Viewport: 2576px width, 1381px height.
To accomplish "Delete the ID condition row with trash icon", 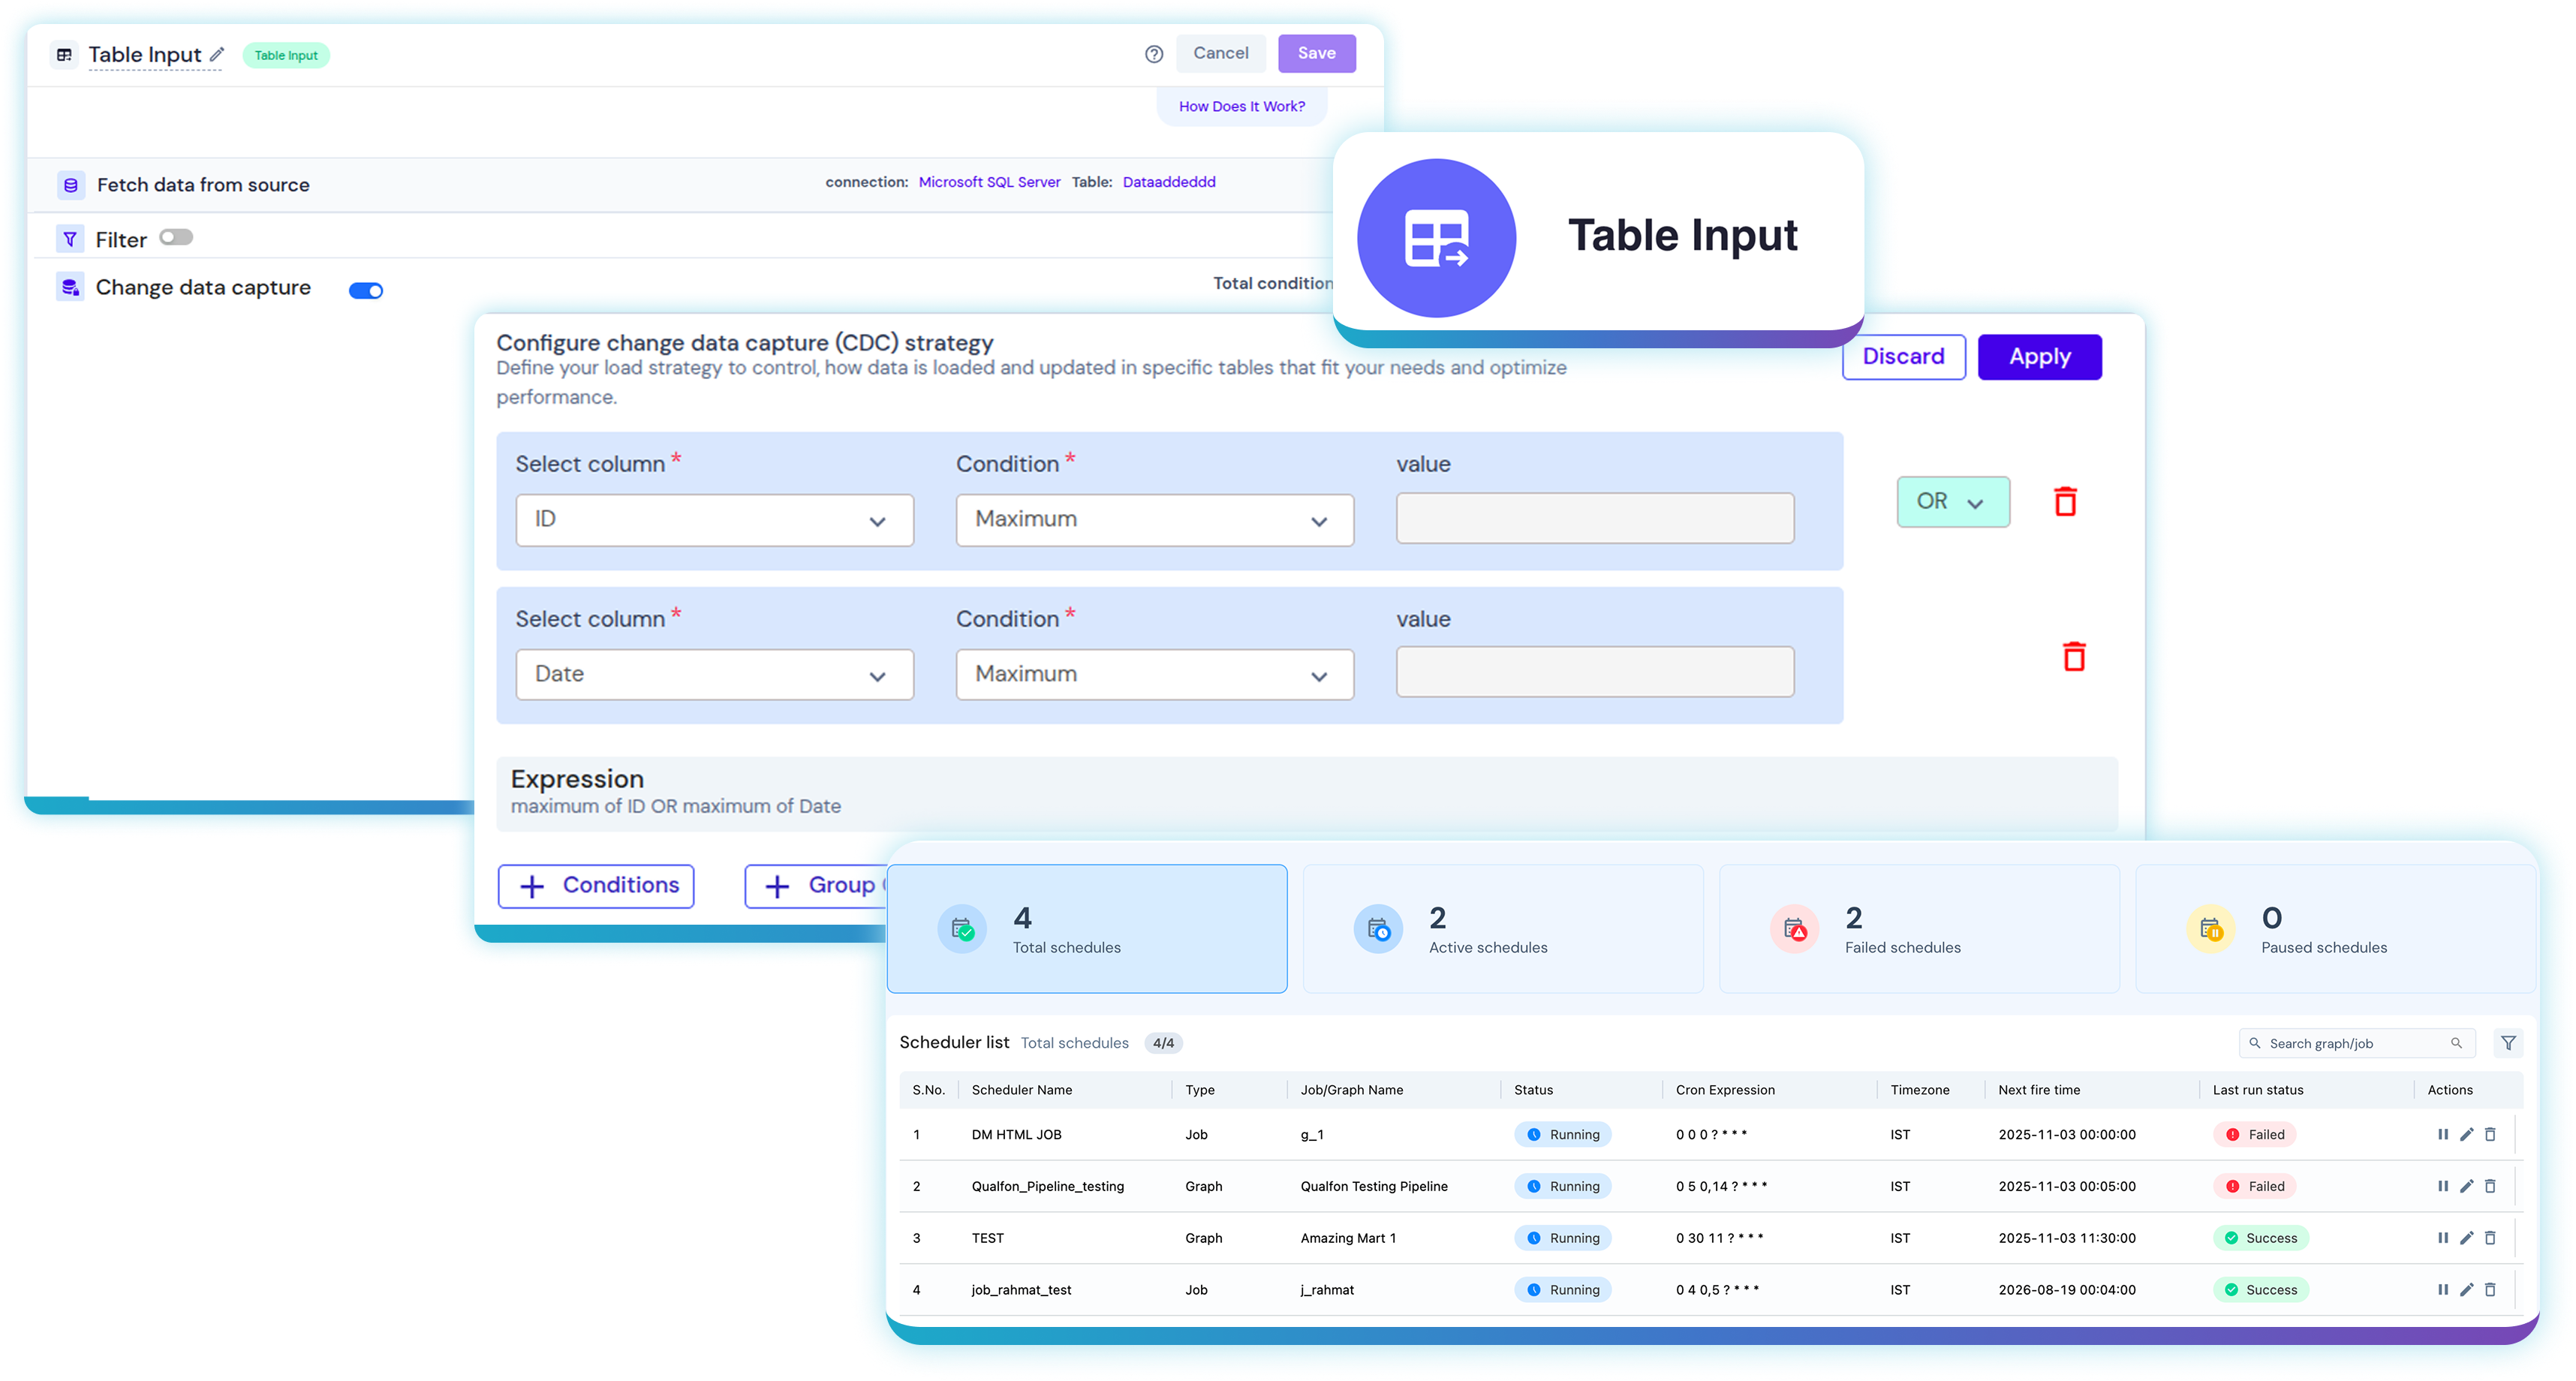I will (2065, 501).
